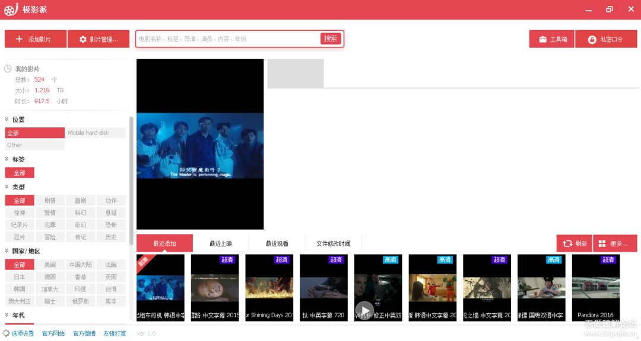Filter by region 香港

point(81,277)
